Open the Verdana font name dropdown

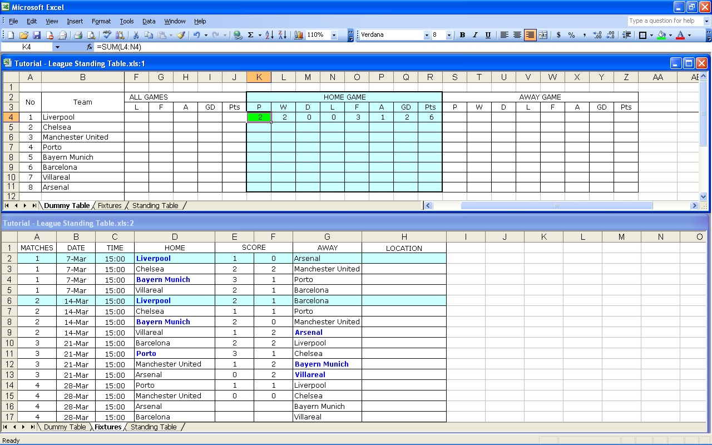tap(427, 35)
